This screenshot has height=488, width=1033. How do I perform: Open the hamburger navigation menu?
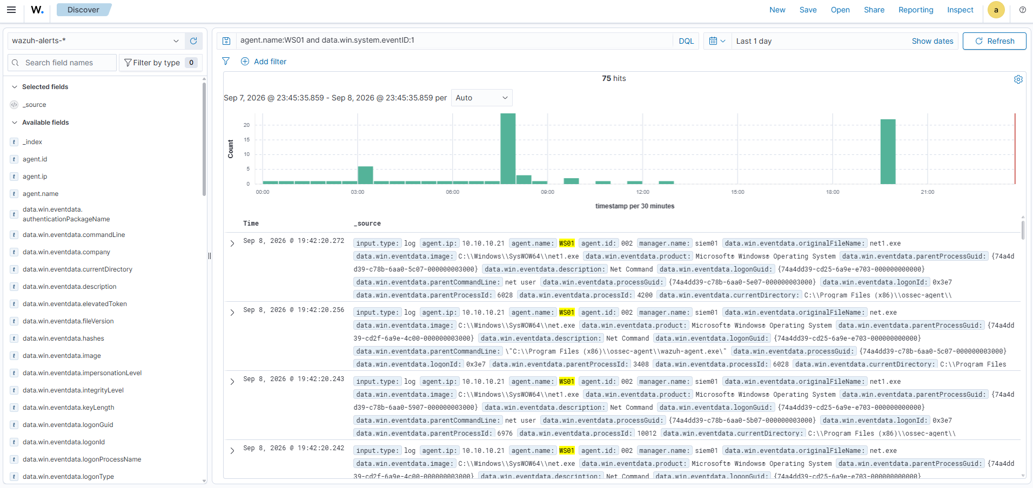click(x=11, y=10)
